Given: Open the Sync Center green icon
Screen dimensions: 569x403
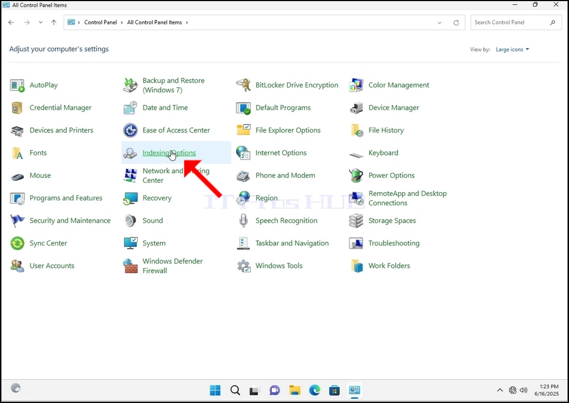Looking at the screenshot, I should (17, 243).
